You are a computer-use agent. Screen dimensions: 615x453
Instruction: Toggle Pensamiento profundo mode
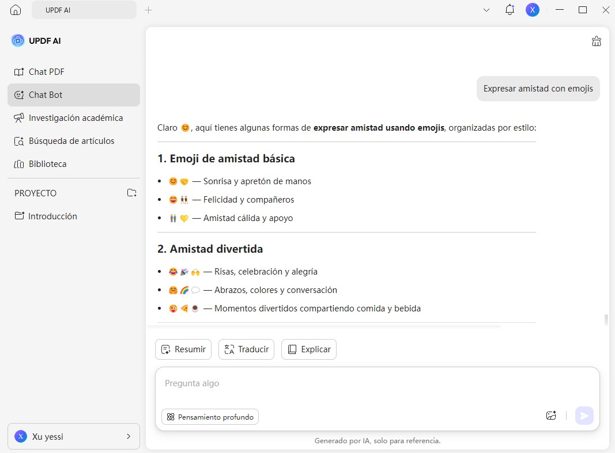pos(210,417)
